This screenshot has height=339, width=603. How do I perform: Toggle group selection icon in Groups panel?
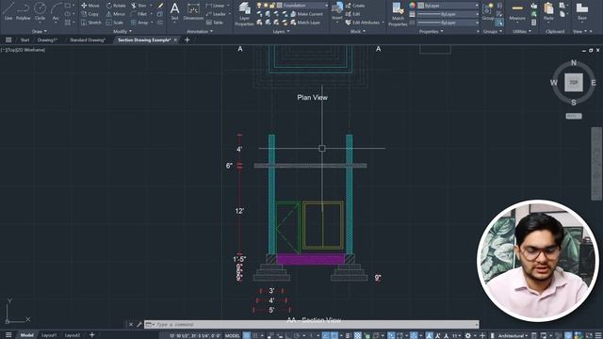tap(498, 23)
